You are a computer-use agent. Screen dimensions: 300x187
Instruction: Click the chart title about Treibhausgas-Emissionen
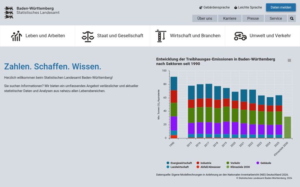coord(216,62)
